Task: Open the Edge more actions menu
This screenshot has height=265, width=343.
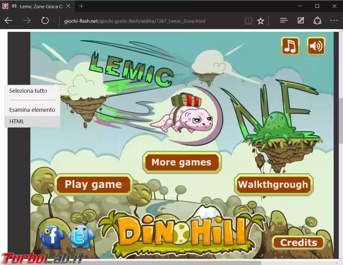Action: tap(334, 21)
